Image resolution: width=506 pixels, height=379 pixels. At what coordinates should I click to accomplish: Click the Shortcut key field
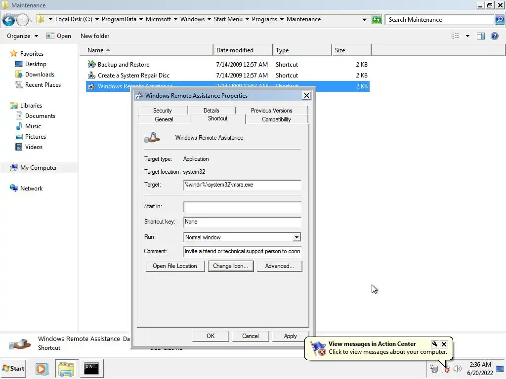tap(242, 222)
